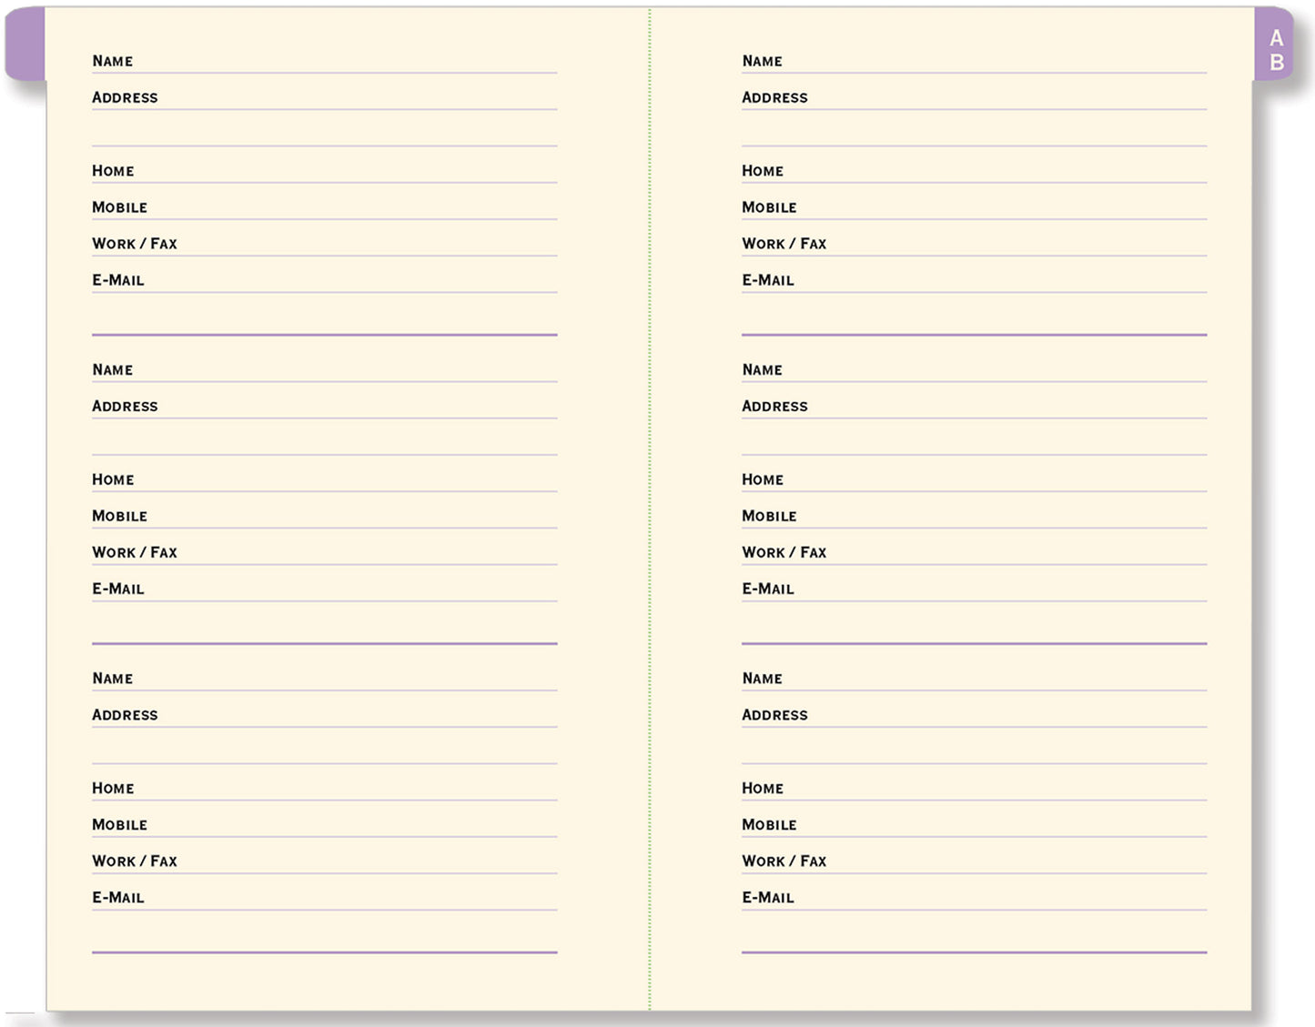Click the Name label of the second left entry
This screenshot has width=1315, height=1027.
click(x=112, y=369)
